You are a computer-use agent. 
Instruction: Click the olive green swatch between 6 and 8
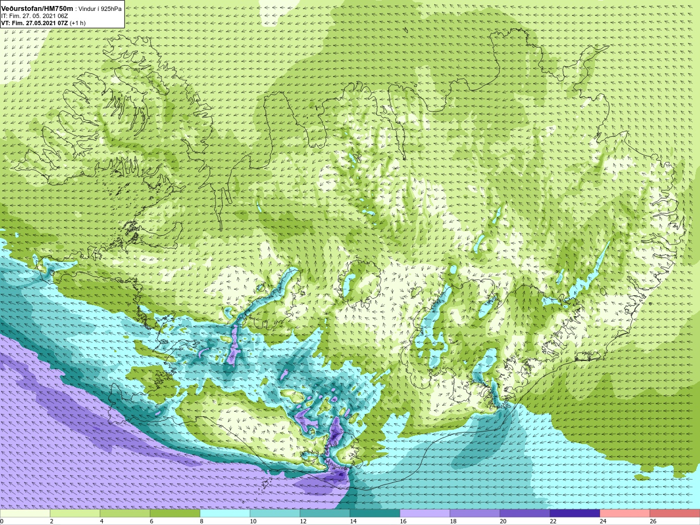(x=175, y=514)
